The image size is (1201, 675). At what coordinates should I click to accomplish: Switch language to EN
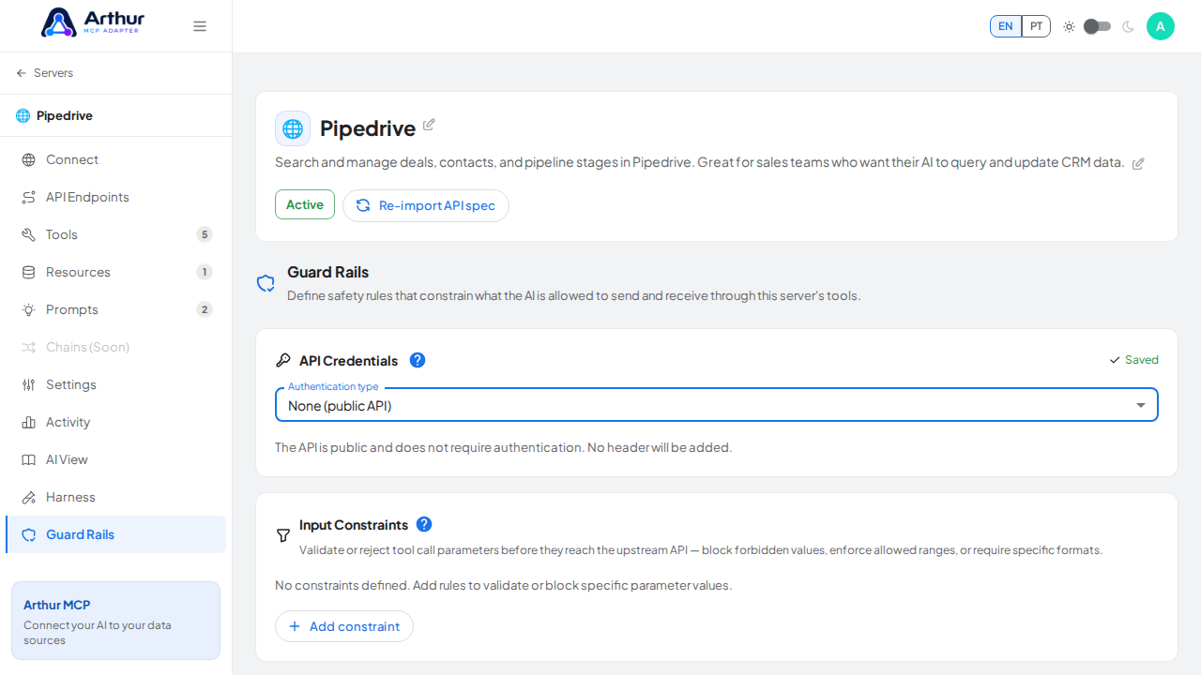coord(1006,26)
